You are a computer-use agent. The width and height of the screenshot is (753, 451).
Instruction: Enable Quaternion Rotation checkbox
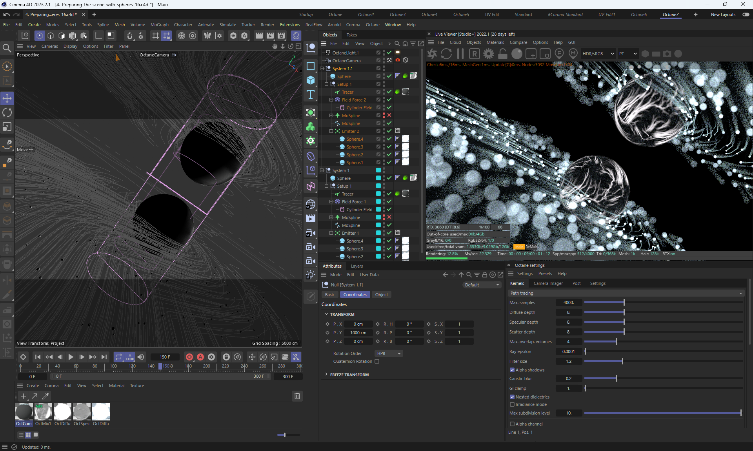pyautogui.click(x=377, y=361)
